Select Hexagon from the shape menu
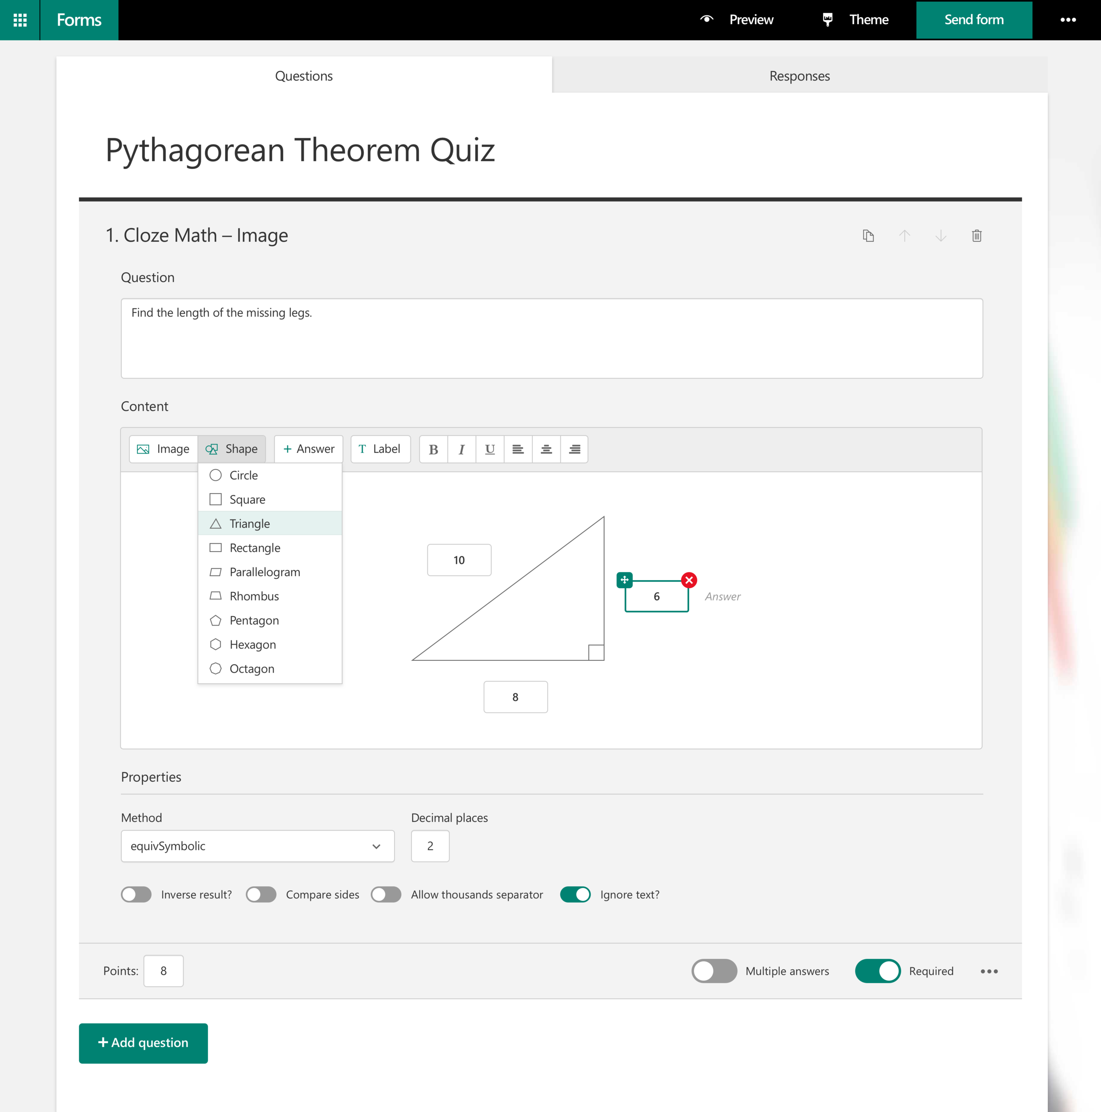 (252, 644)
